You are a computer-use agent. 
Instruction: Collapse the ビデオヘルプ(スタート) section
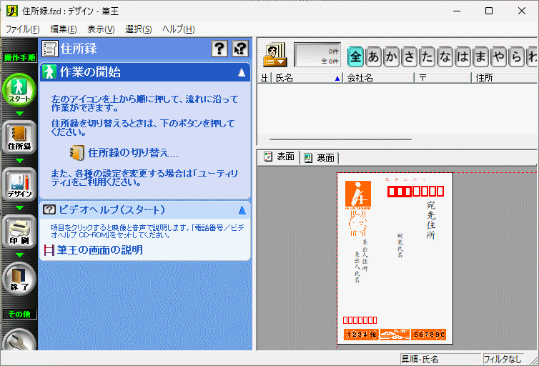point(242,210)
